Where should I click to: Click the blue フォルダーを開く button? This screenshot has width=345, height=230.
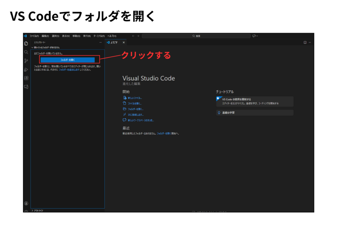click(x=67, y=60)
